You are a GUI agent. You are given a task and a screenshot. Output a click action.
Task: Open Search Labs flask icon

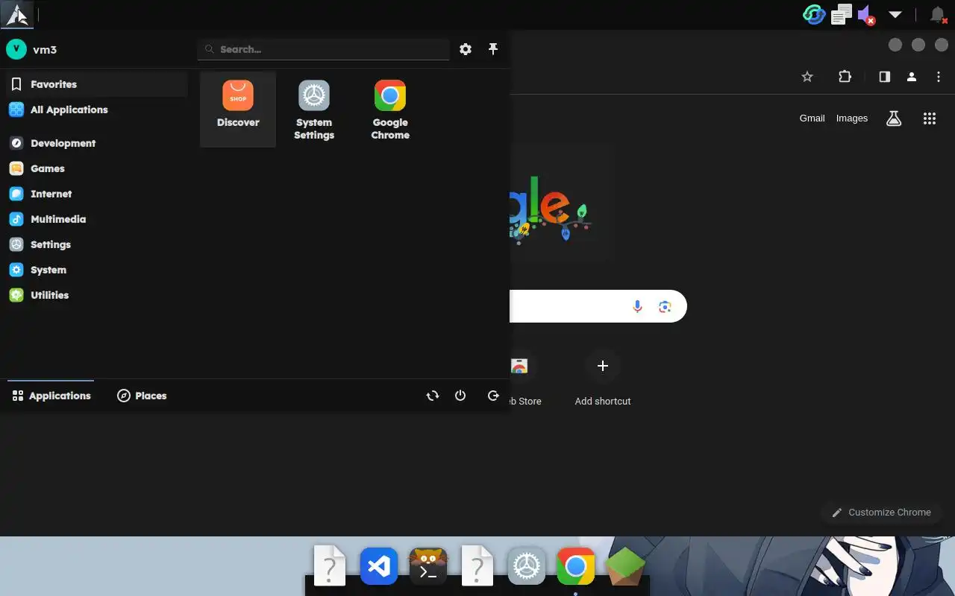[894, 118]
